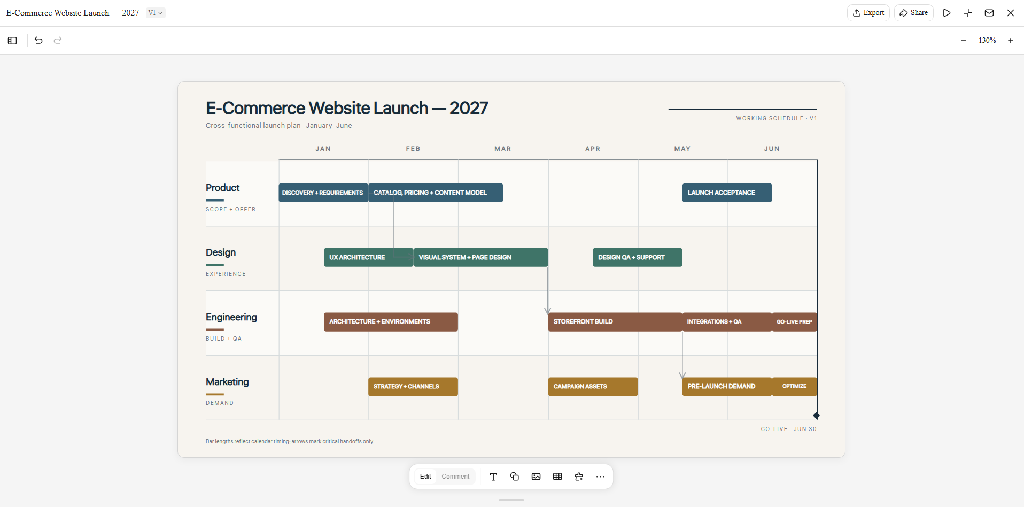This screenshot has height=507, width=1024.
Task: Toggle the sidebar panel icon
Action: [x=12, y=41]
